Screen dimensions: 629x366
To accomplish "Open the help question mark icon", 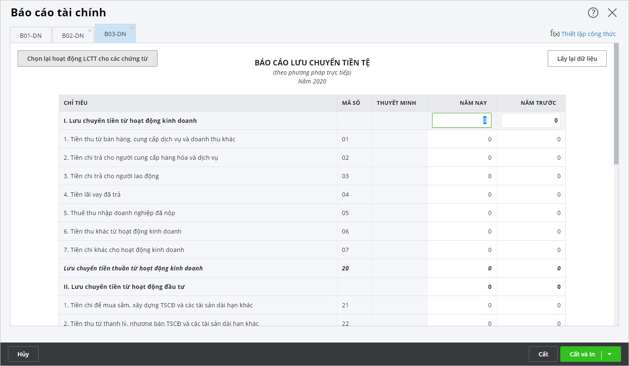I will point(593,13).
